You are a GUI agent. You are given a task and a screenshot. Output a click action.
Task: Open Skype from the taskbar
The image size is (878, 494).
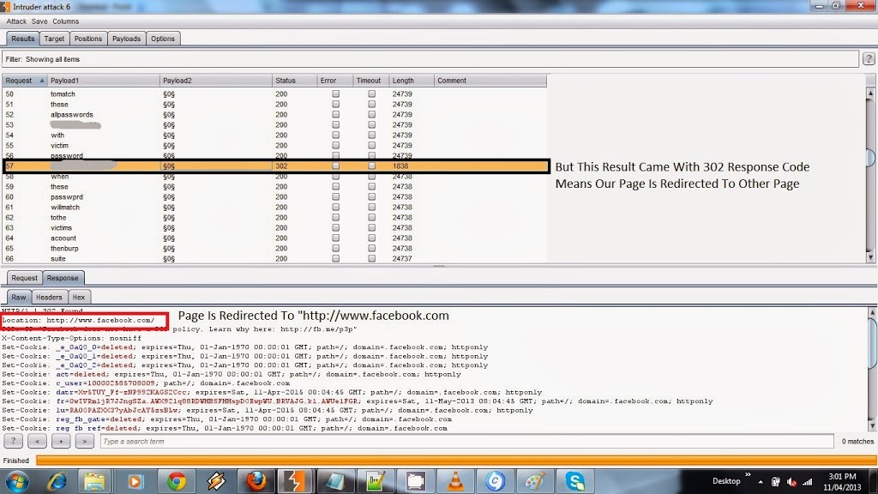click(575, 481)
